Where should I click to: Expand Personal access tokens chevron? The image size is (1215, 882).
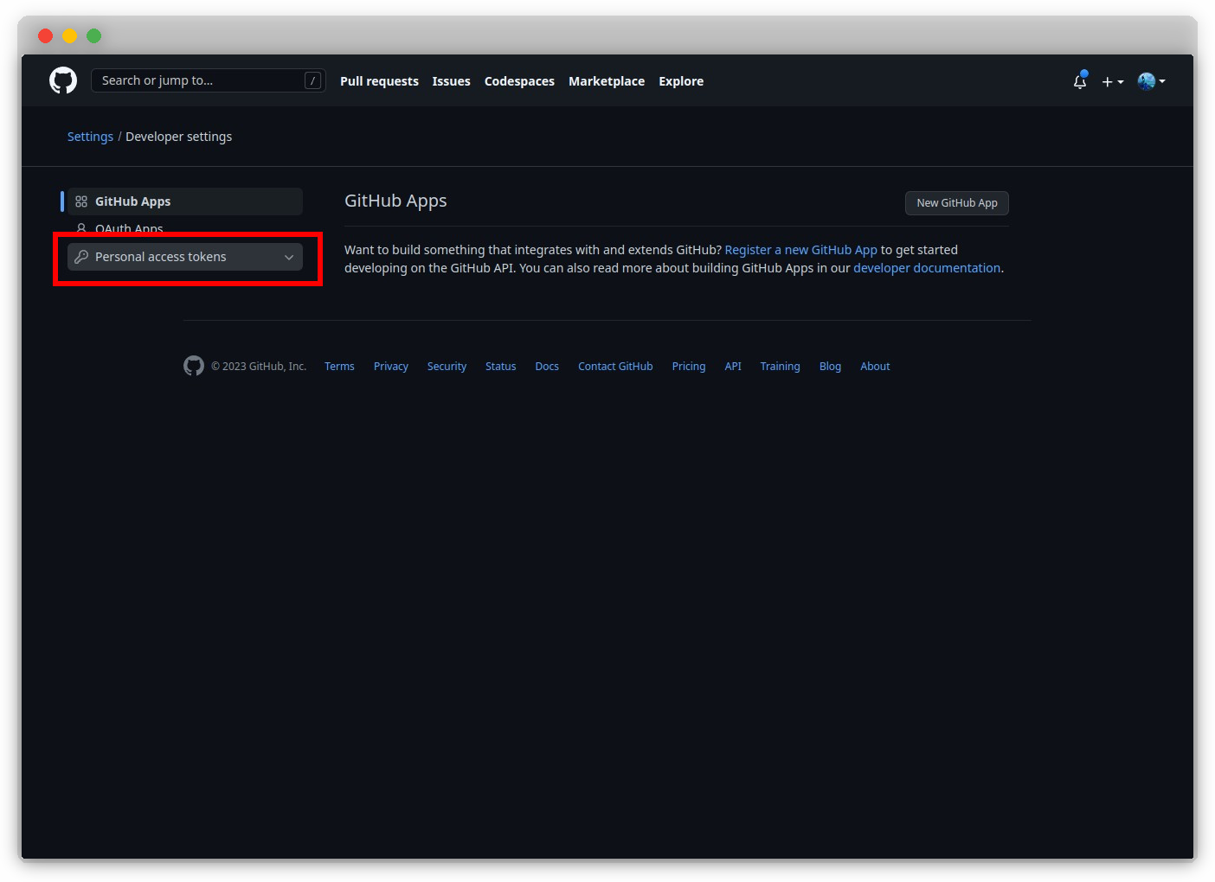click(x=289, y=257)
